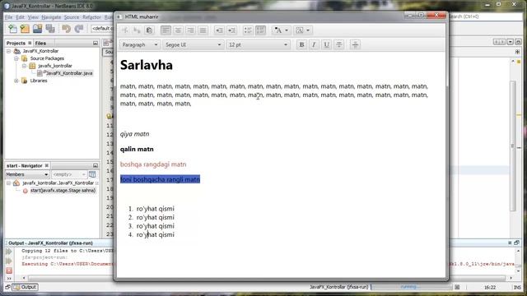Open the Members dropdown in Navigator
527x296 pixels.
coord(27,174)
